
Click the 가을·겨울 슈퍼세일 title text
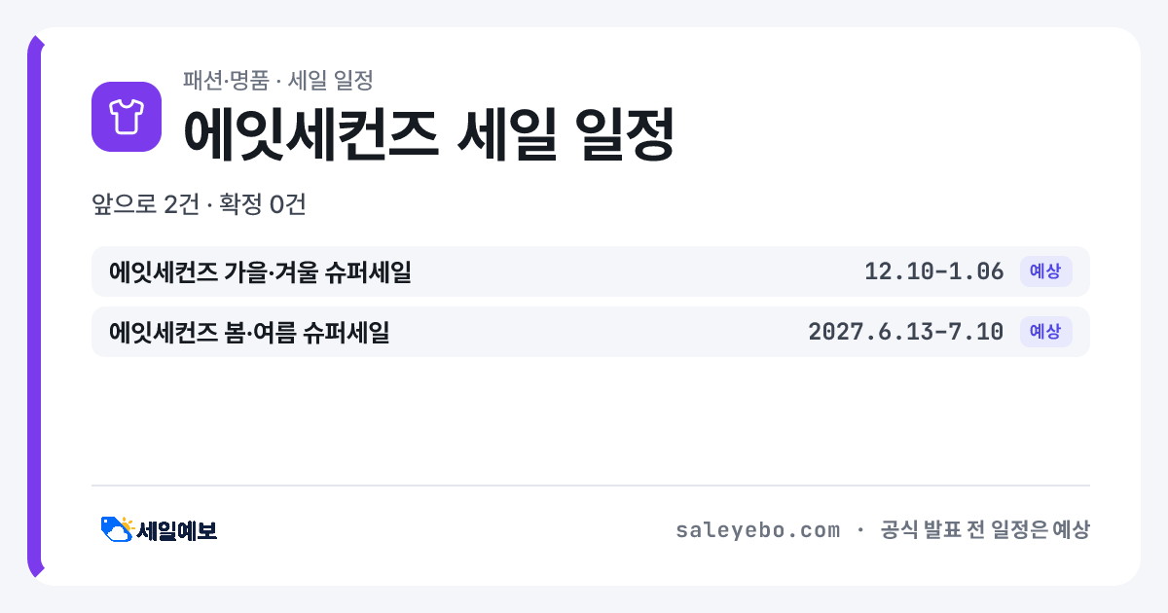coord(317,271)
